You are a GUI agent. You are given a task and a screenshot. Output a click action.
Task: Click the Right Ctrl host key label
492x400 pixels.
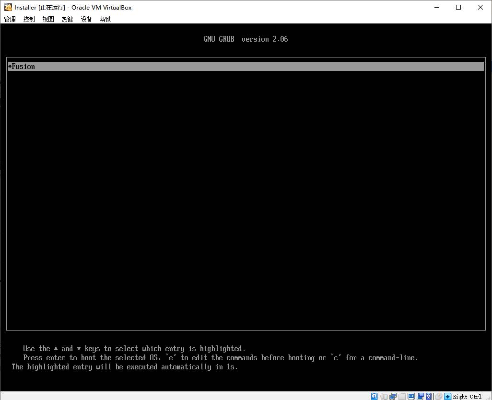click(x=467, y=397)
